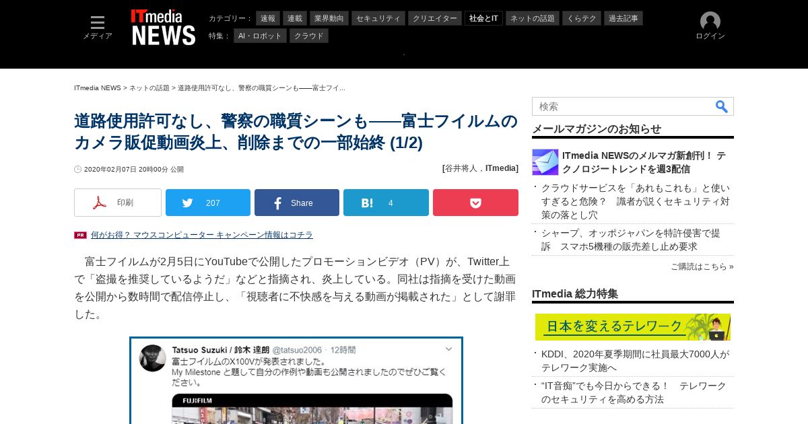The image size is (808, 424).
Task: Select the くらテク category
Action: [x=582, y=18]
